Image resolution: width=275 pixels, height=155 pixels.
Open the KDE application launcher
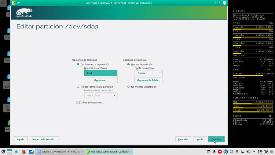tap(3, 152)
